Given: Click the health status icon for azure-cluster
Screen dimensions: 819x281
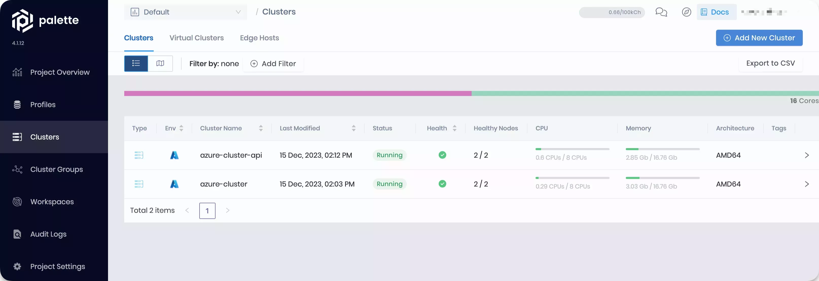Looking at the screenshot, I should [x=442, y=184].
